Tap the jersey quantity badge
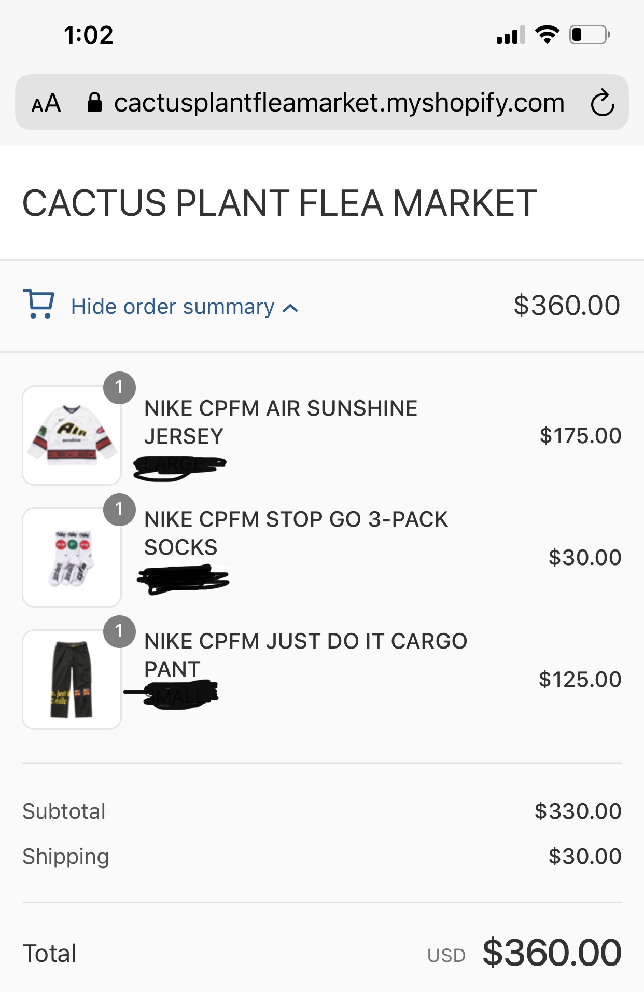This screenshot has height=992, width=644. click(119, 388)
